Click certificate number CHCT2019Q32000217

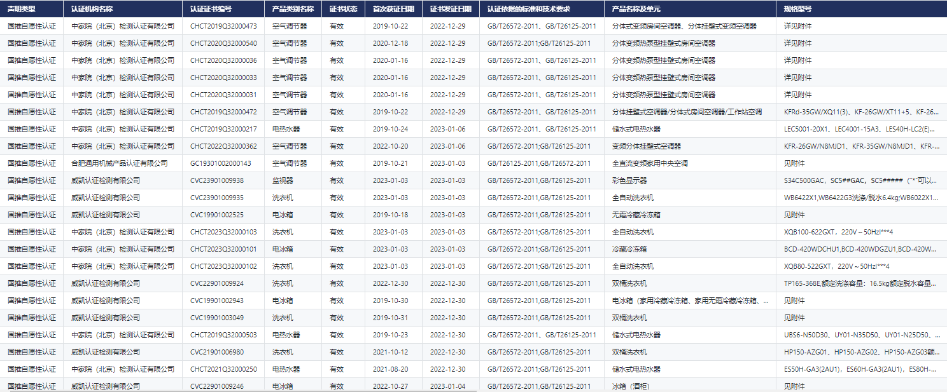(x=223, y=129)
